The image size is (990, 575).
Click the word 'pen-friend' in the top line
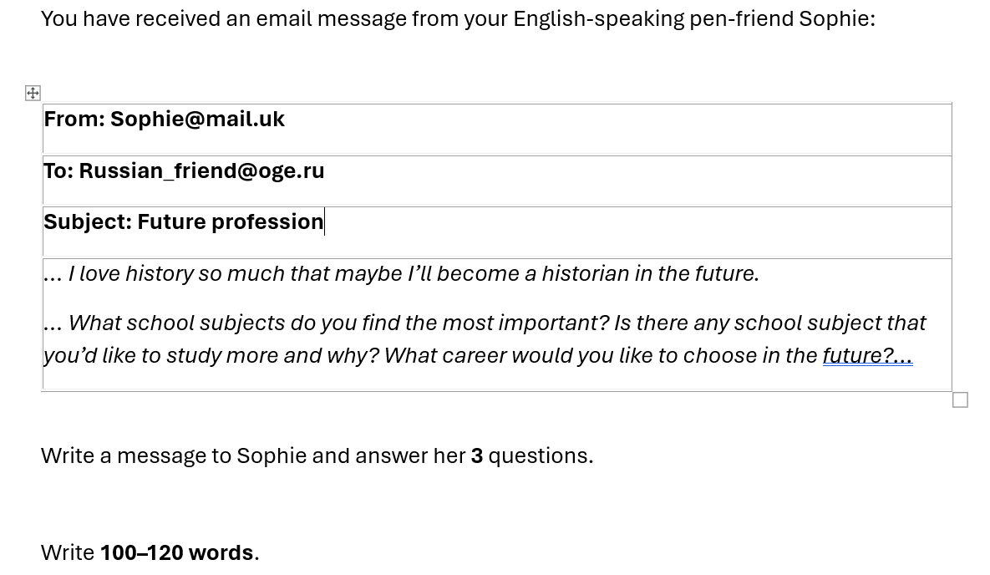coord(740,18)
